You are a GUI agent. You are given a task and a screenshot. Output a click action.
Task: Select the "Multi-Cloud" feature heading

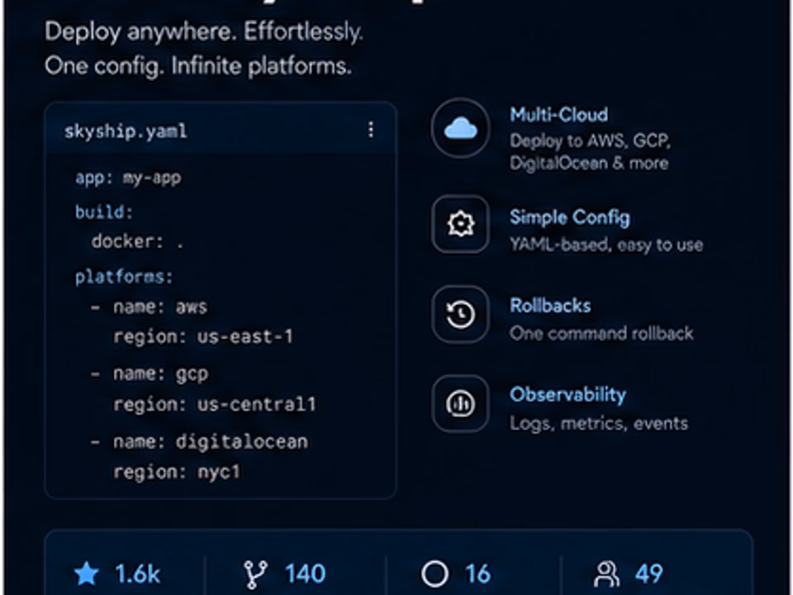[559, 115]
